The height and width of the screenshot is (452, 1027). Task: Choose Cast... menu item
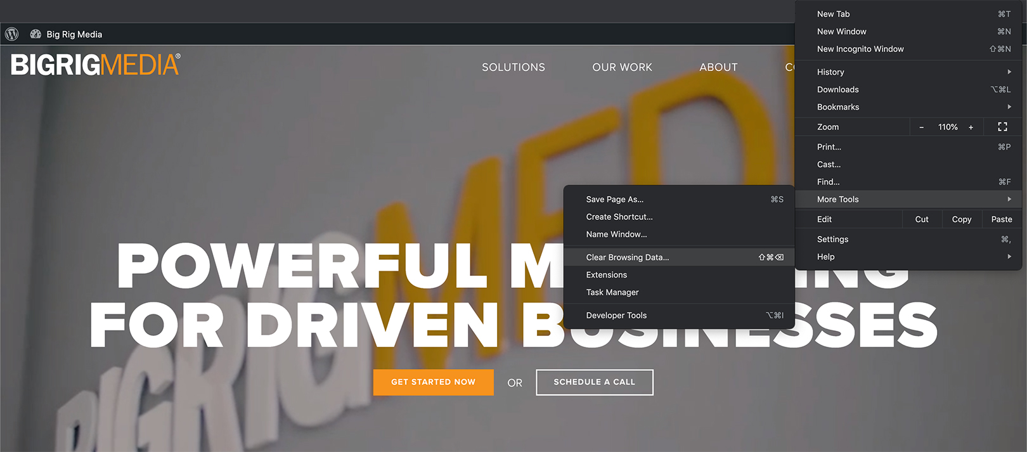908,164
